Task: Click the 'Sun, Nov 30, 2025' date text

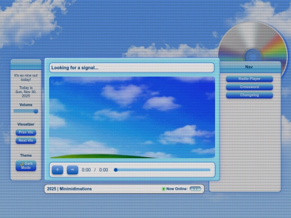Action: pyautogui.click(x=26, y=94)
